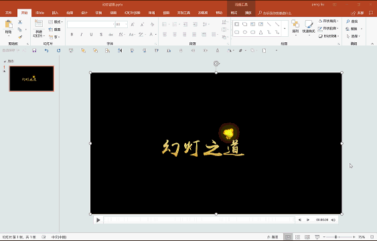Collapse the ribbon with the arrow
Viewport: 377px width, 241px height.
(x=372, y=44)
